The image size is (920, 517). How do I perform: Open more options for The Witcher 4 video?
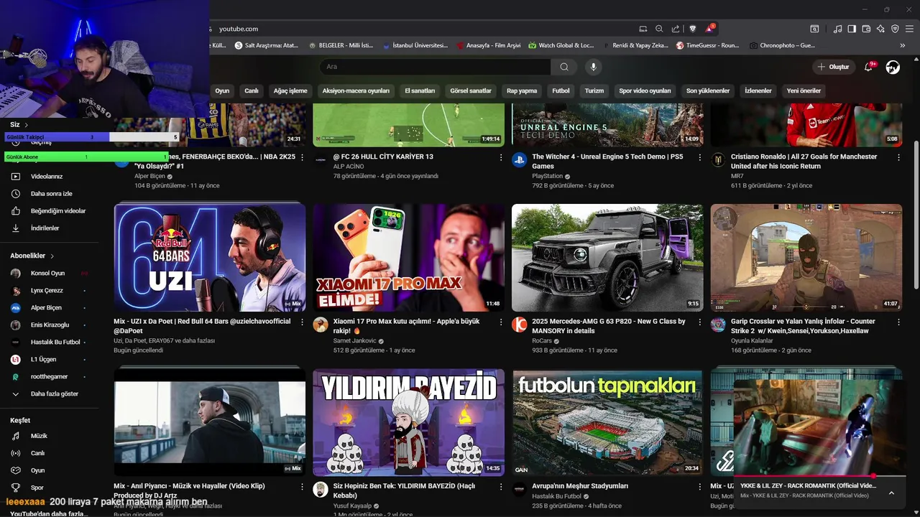[x=699, y=157]
